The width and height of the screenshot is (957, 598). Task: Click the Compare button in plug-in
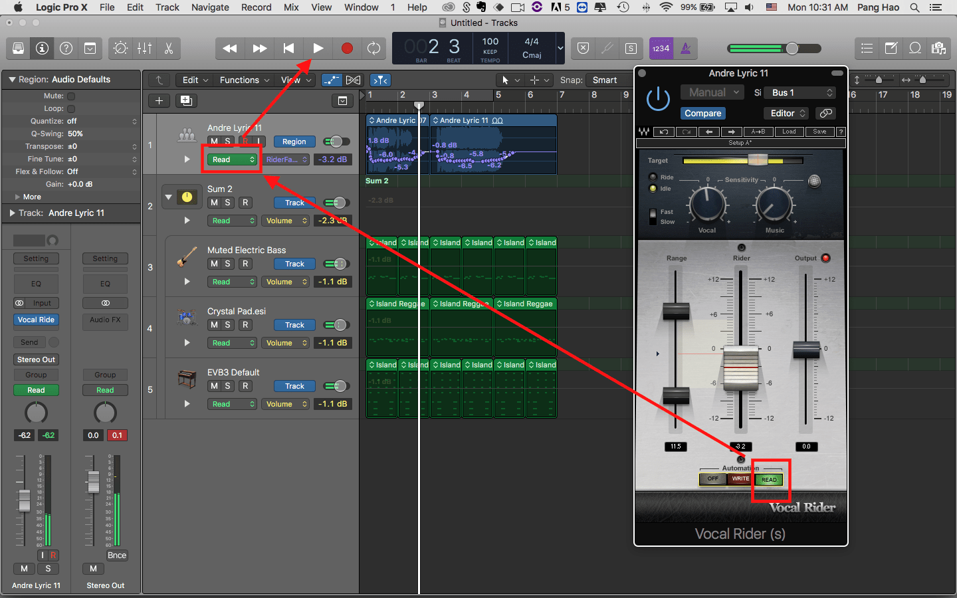pyautogui.click(x=702, y=114)
